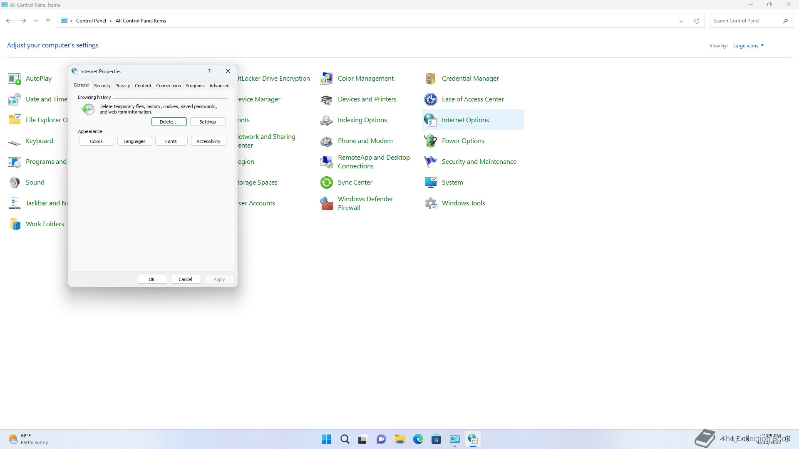This screenshot has height=449, width=799.
Task: Open the recent locations dropdown arrow
Action: tap(36, 21)
